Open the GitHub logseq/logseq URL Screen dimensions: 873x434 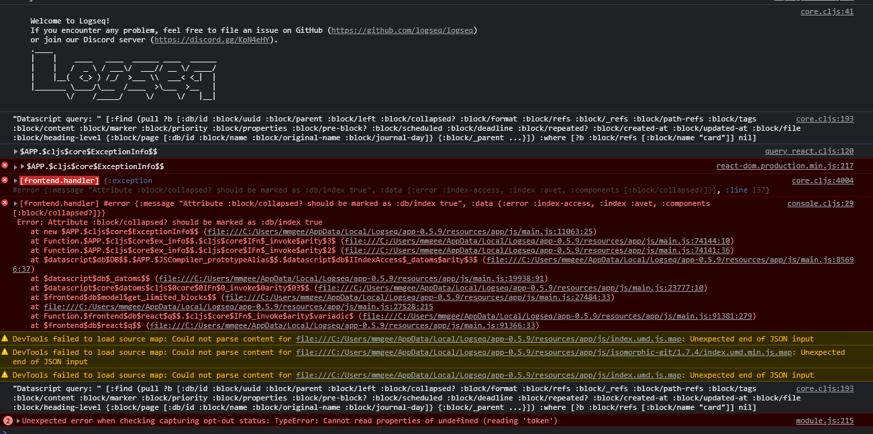pyautogui.click(x=403, y=30)
